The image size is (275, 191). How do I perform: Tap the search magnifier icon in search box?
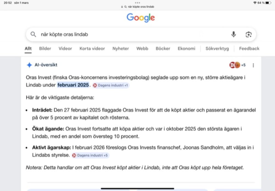click(x=33, y=34)
